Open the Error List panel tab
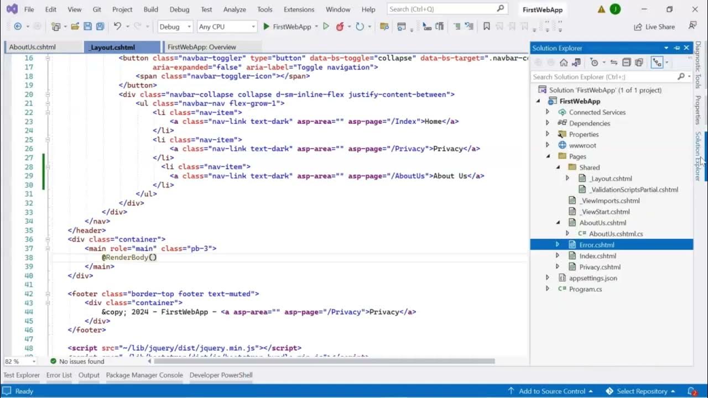The width and height of the screenshot is (708, 398). tap(59, 375)
